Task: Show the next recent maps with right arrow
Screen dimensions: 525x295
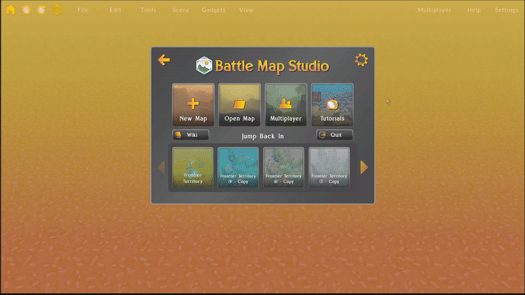Action: (364, 167)
